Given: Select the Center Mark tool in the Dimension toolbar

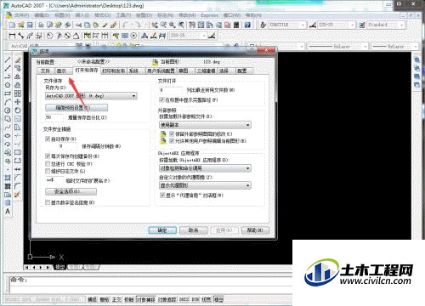Looking at the screenshot, I should [x=133, y=36].
